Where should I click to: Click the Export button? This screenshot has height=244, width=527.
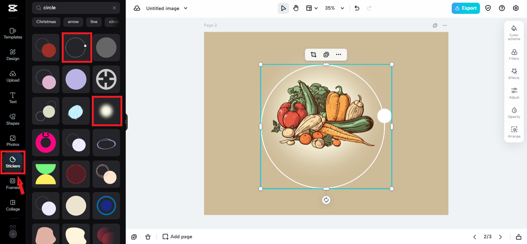(x=466, y=8)
